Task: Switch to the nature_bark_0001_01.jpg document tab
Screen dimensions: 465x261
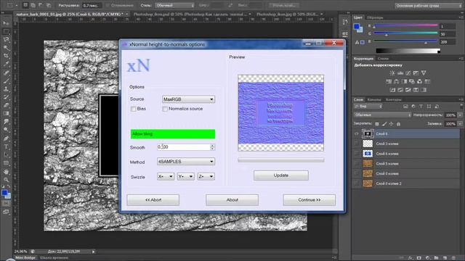Action: click(70, 14)
